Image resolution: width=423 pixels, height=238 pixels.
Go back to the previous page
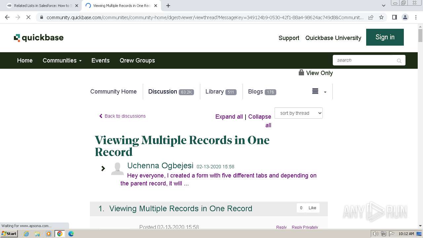tap(7, 17)
